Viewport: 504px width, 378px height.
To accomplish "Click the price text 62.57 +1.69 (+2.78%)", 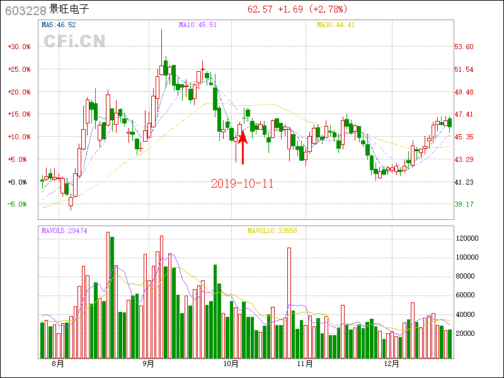I will (x=297, y=9).
